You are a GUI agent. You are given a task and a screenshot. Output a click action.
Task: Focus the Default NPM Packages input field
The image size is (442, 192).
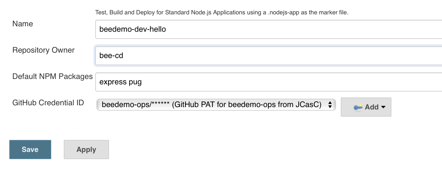pos(269,82)
